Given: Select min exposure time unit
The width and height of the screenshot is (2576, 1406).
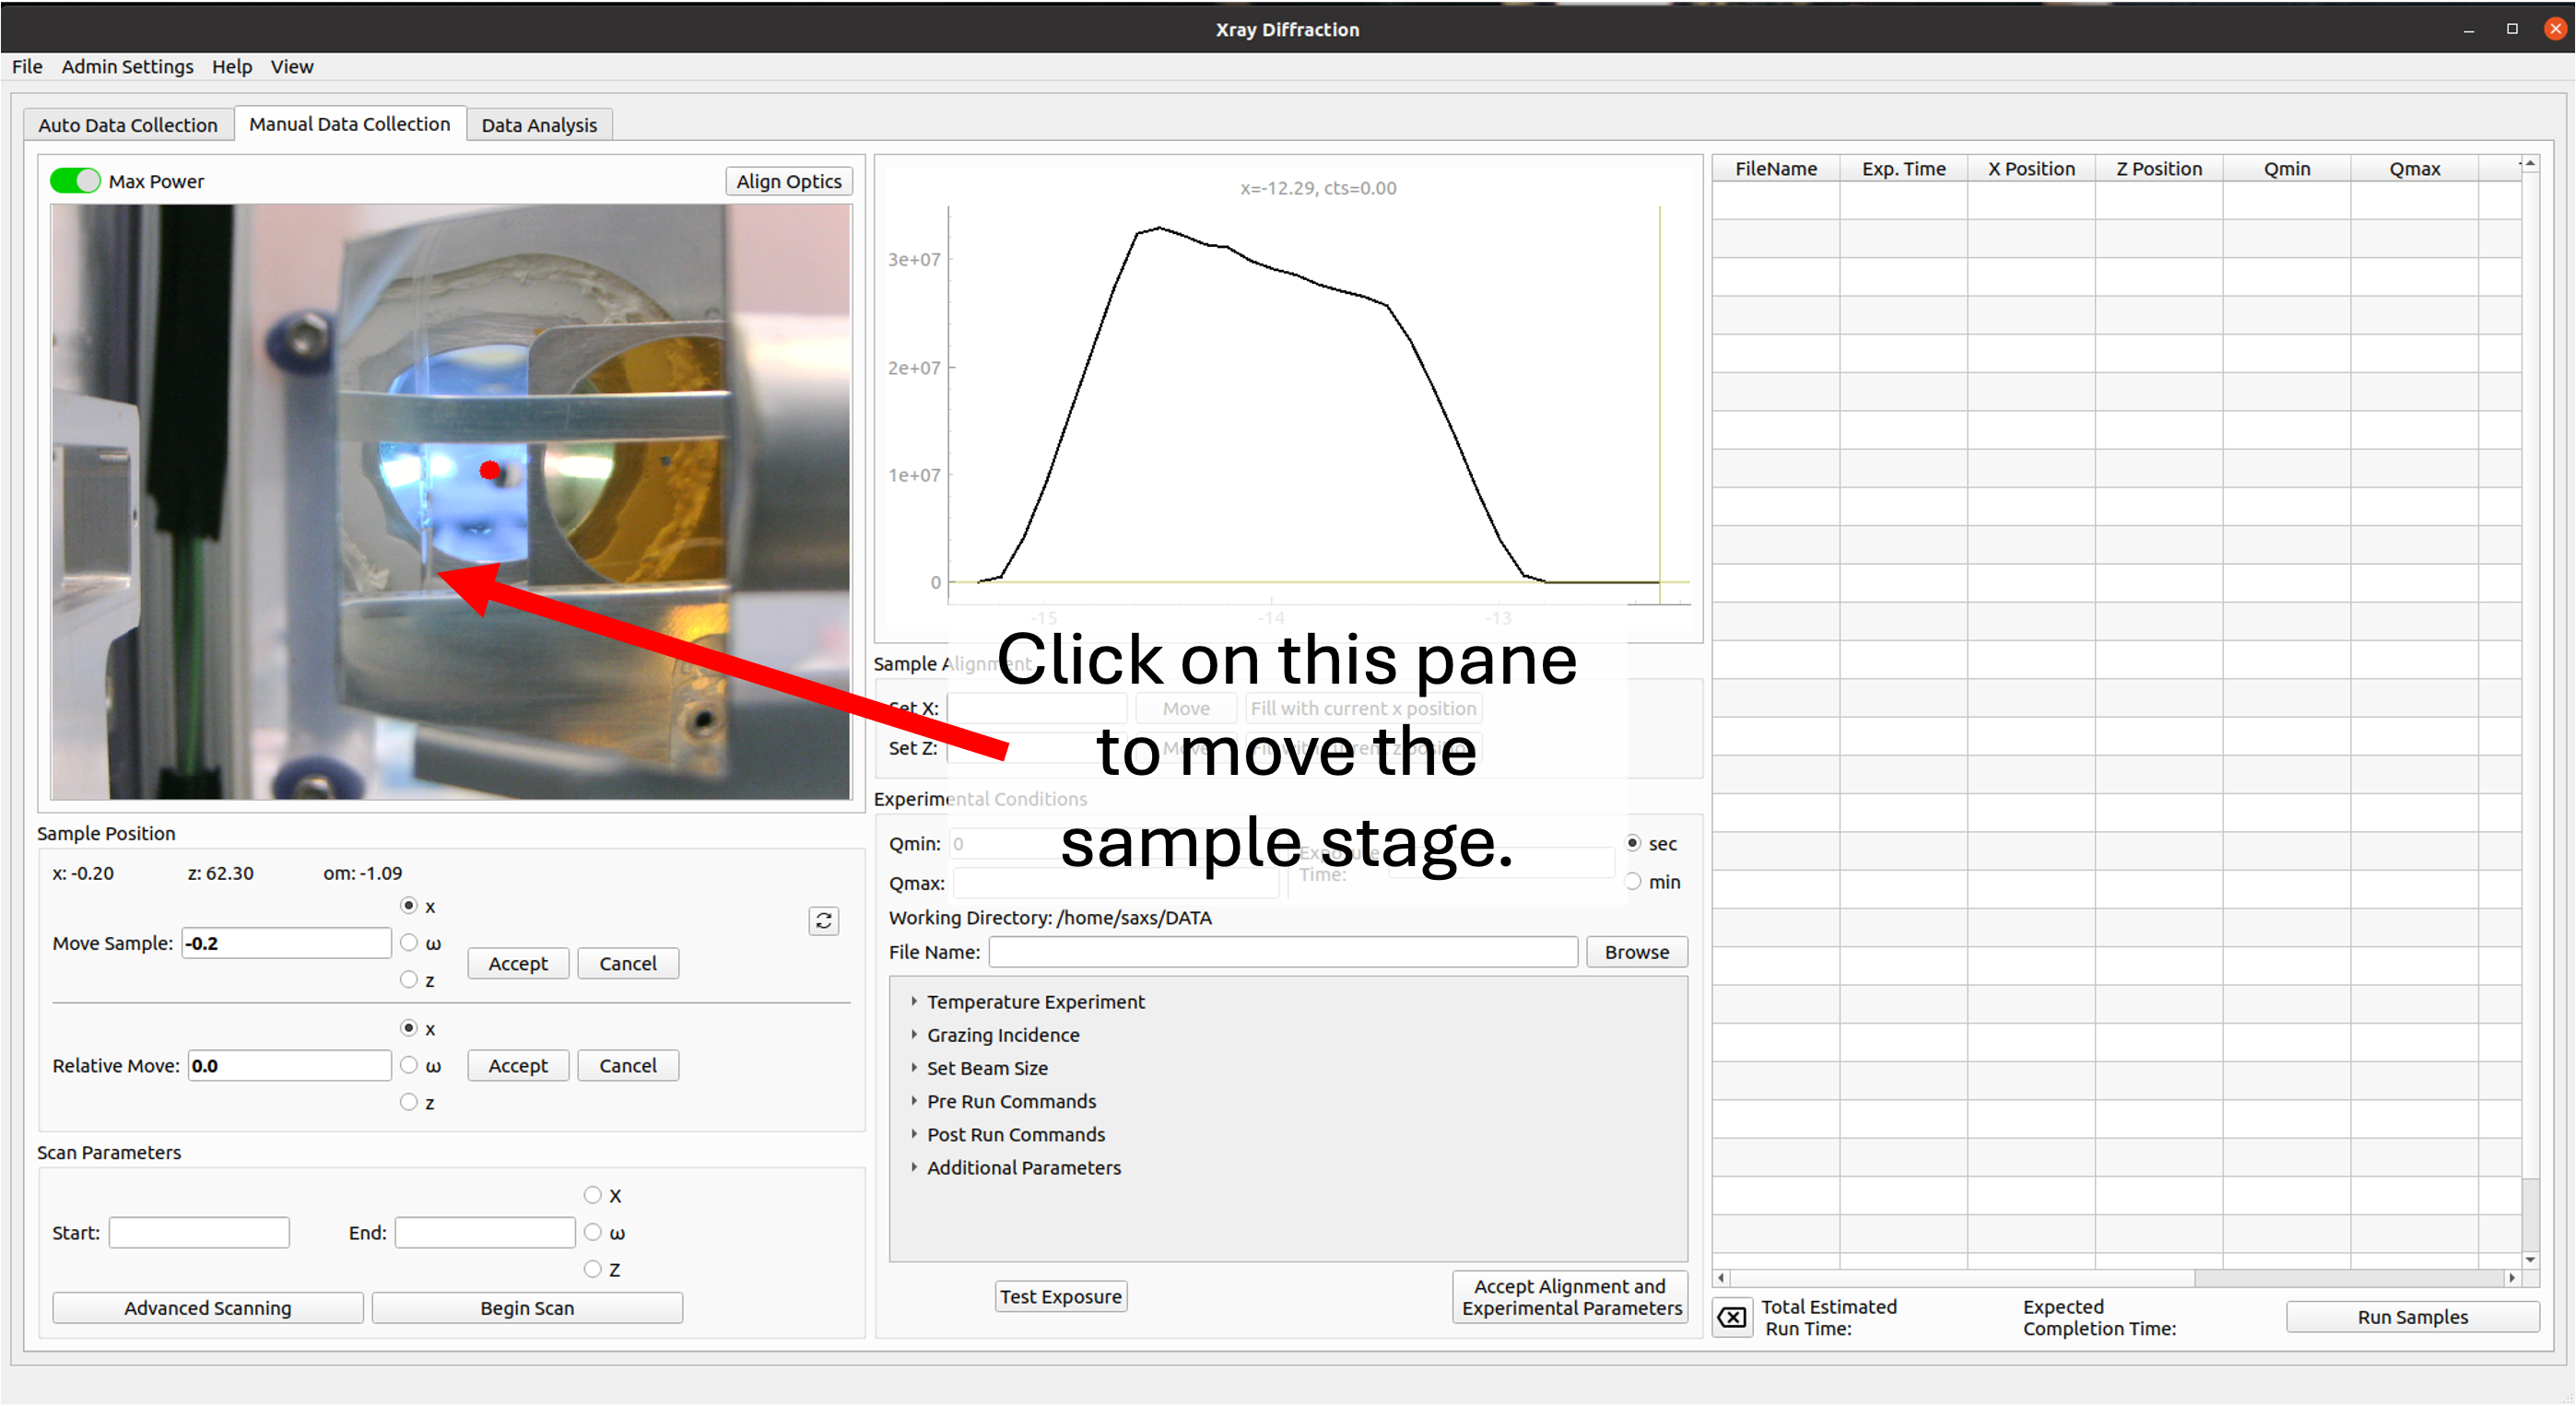Looking at the screenshot, I should coord(1633,881).
